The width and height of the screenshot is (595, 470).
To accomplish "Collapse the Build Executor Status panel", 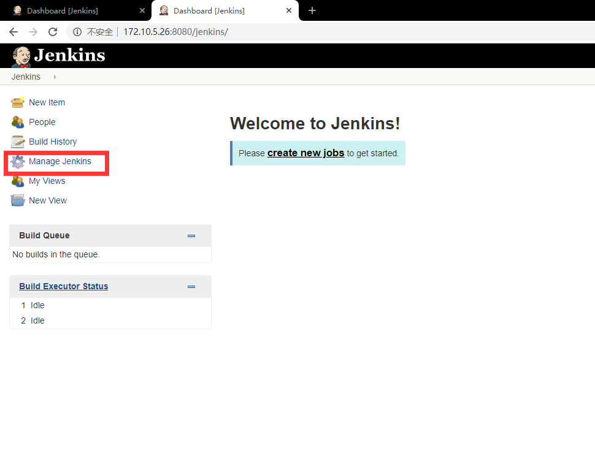I will pos(191,287).
